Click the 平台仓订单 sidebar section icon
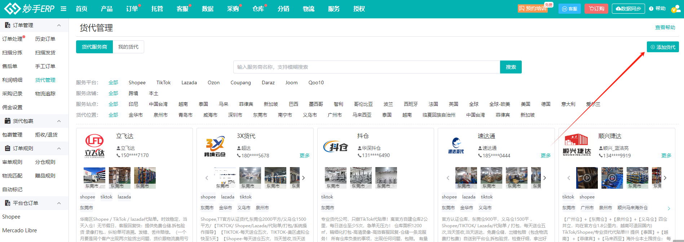 (7, 203)
